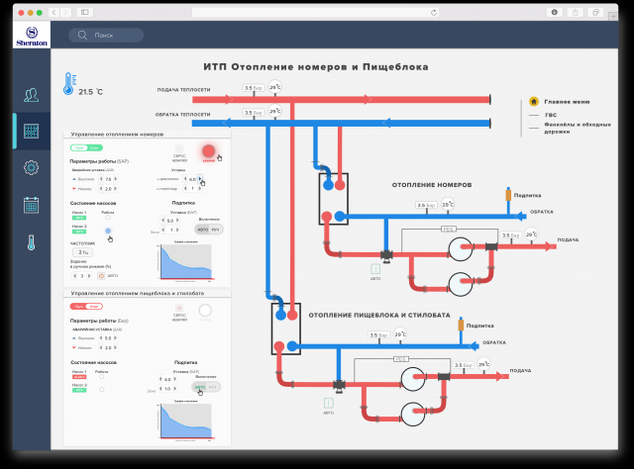Click the upper pump in пищеблока circuit

pyautogui.click(x=413, y=379)
